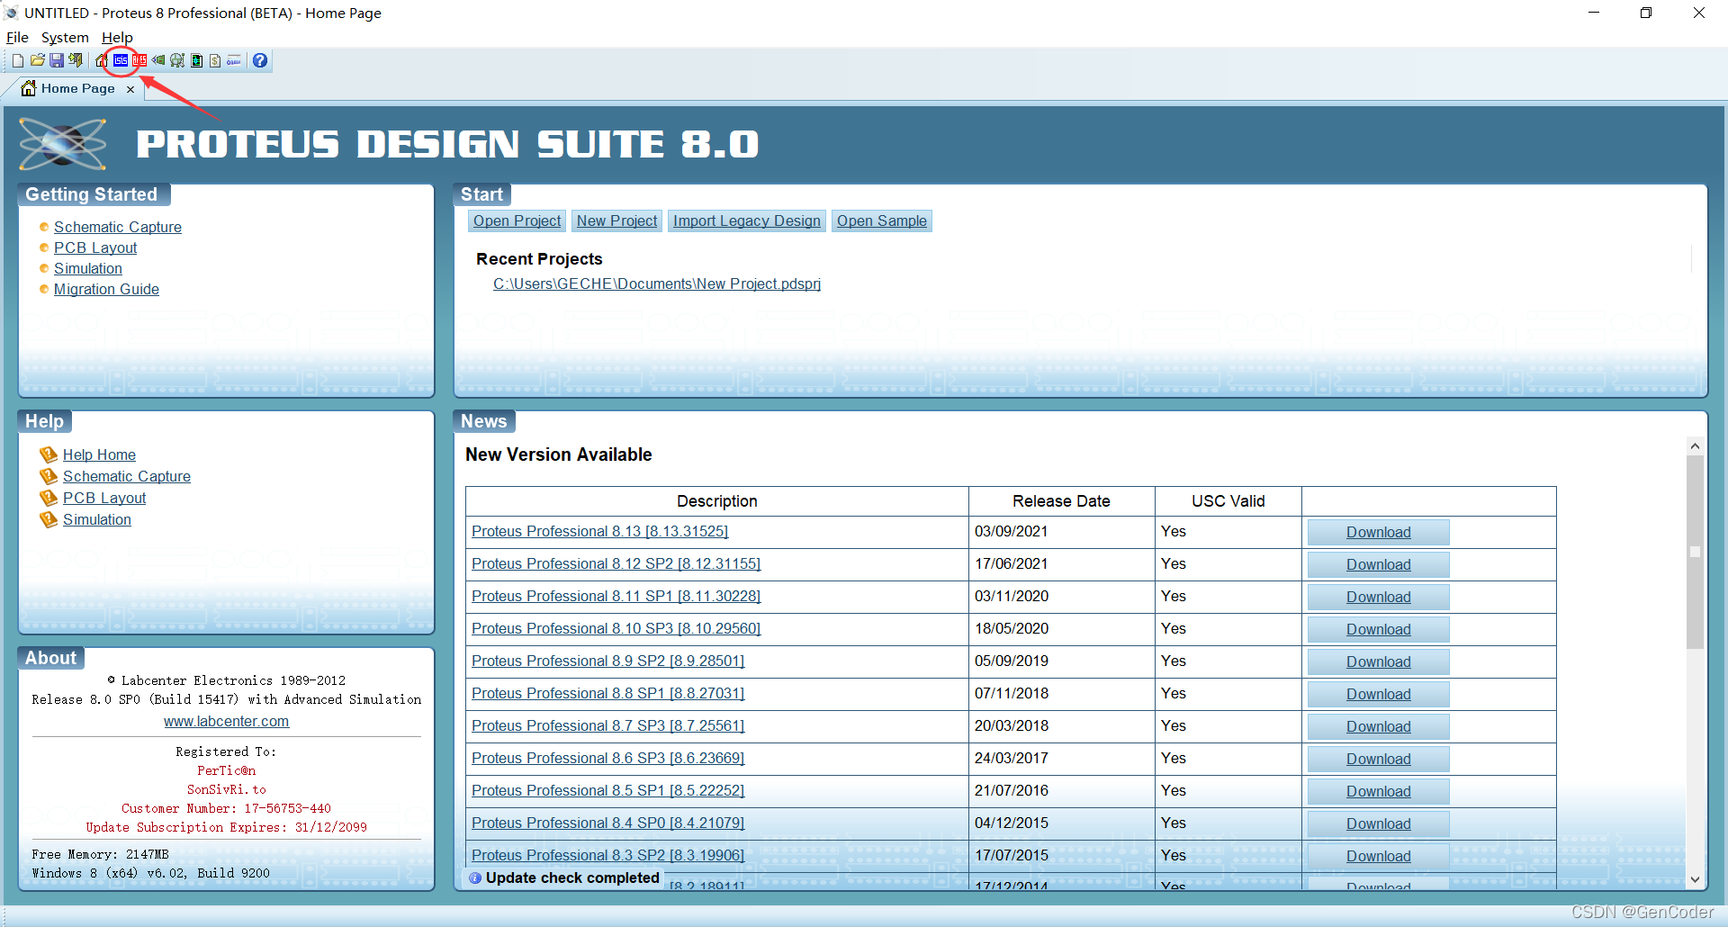The height and width of the screenshot is (927, 1728).
Task: Download Proteus 8.13 released 03/09/2021
Action: (1378, 532)
